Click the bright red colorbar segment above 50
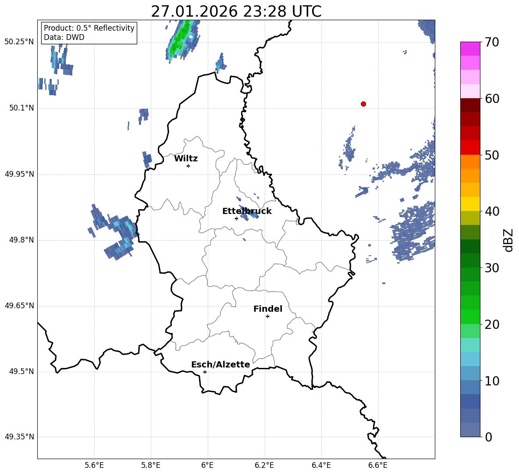This screenshot has width=519, height=474. (470, 148)
